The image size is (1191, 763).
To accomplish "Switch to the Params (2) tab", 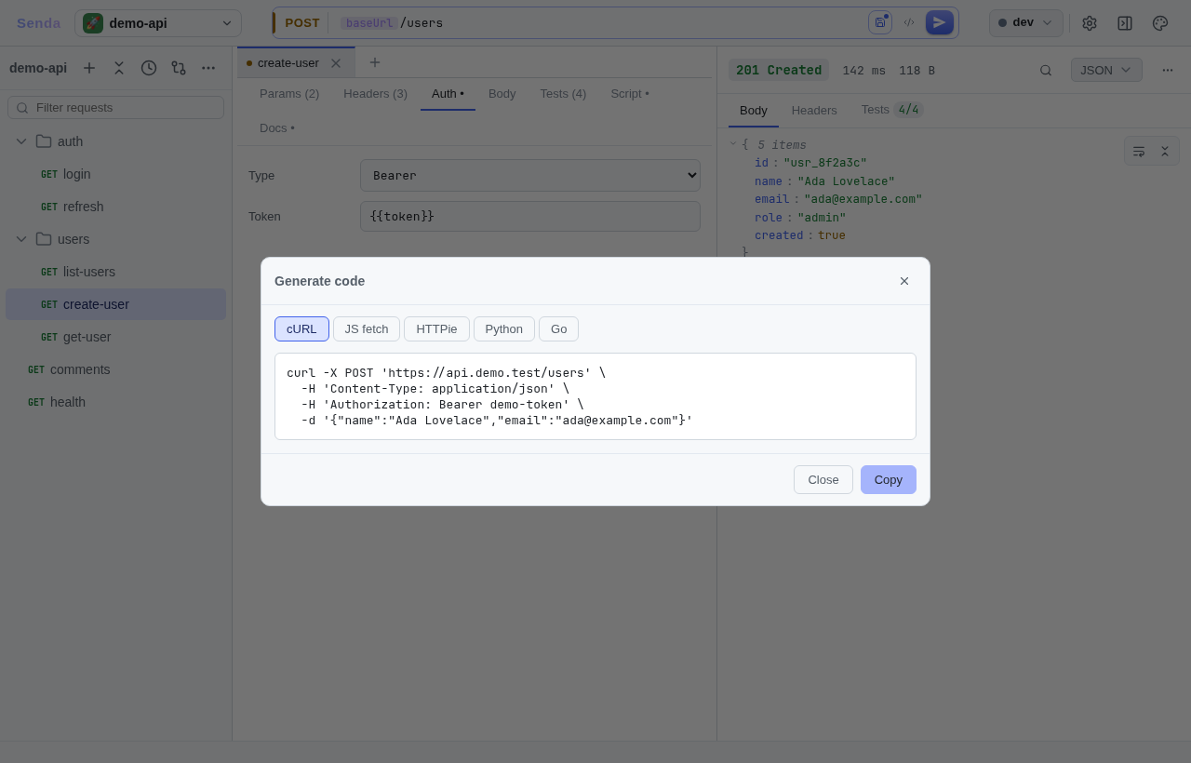I will 289,93.
